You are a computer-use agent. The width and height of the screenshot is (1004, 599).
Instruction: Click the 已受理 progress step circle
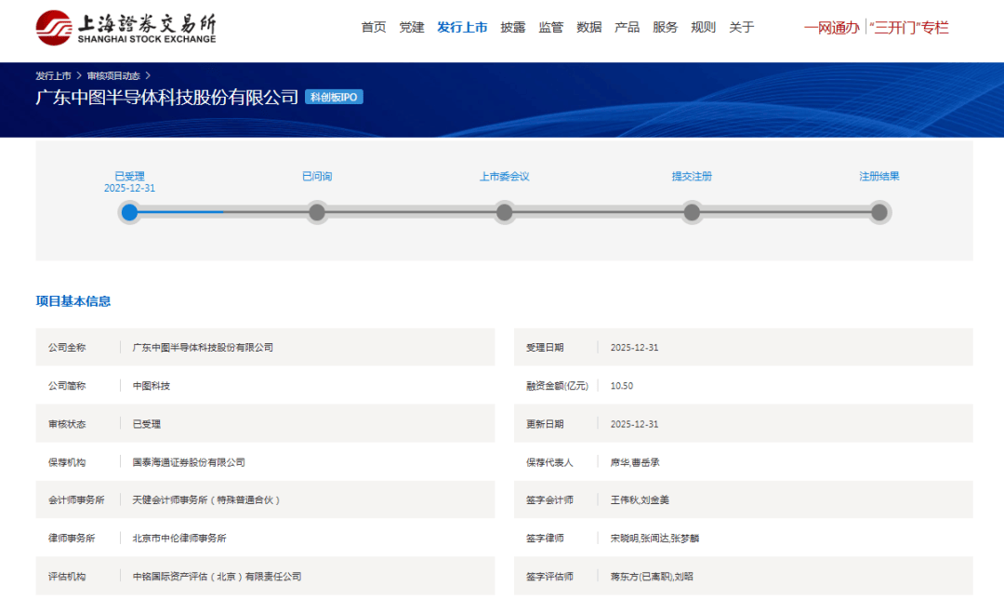[x=130, y=212]
